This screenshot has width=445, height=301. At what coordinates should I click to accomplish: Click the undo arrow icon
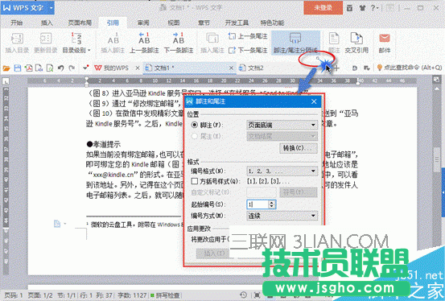point(60,68)
